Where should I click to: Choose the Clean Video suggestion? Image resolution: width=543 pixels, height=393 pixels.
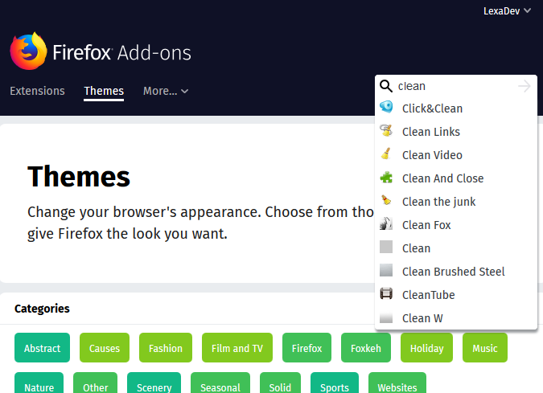[x=432, y=155]
